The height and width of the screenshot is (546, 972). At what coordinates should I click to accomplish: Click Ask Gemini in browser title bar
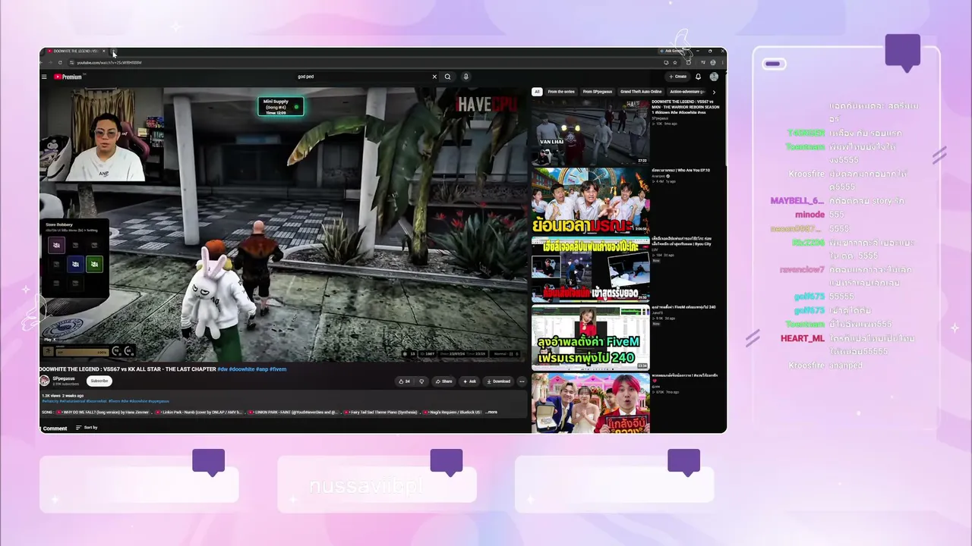pyautogui.click(x=671, y=51)
